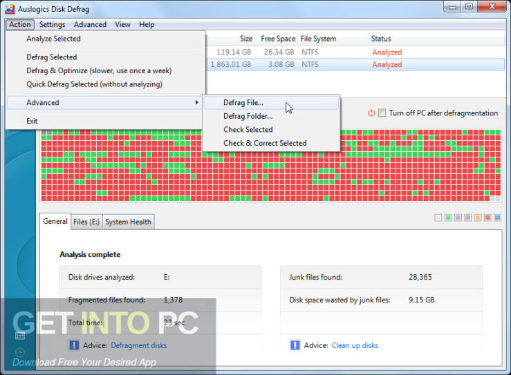Choose Check Selected submenu item
The height and width of the screenshot is (375, 511).
click(x=271, y=130)
